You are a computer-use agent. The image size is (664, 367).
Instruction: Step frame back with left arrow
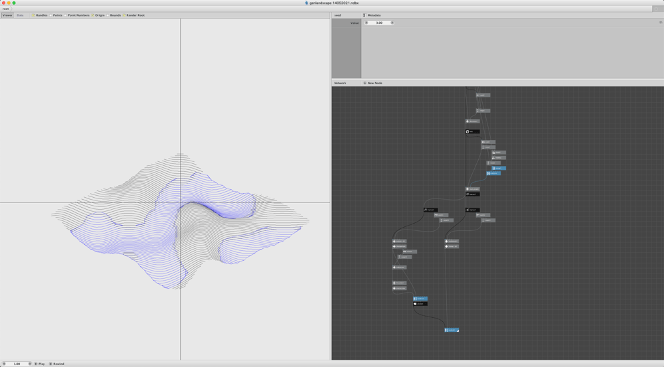(4, 364)
